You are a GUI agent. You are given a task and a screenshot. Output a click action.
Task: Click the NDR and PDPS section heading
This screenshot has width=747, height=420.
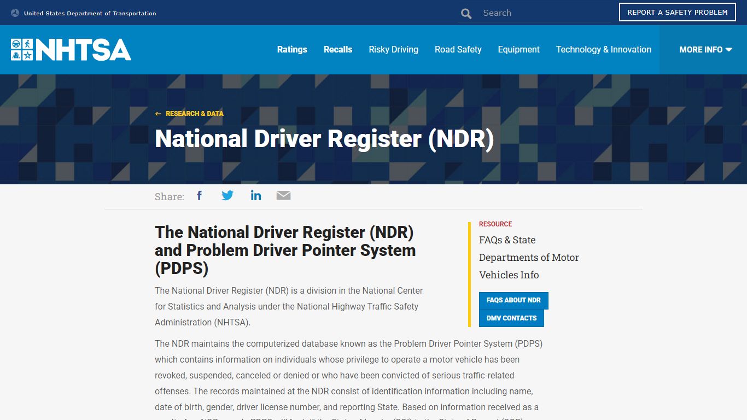click(x=285, y=250)
